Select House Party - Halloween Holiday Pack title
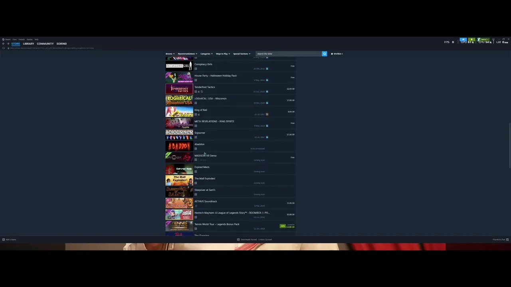The height and width of the screenshot is (287, 511). (x=216, y=76)
